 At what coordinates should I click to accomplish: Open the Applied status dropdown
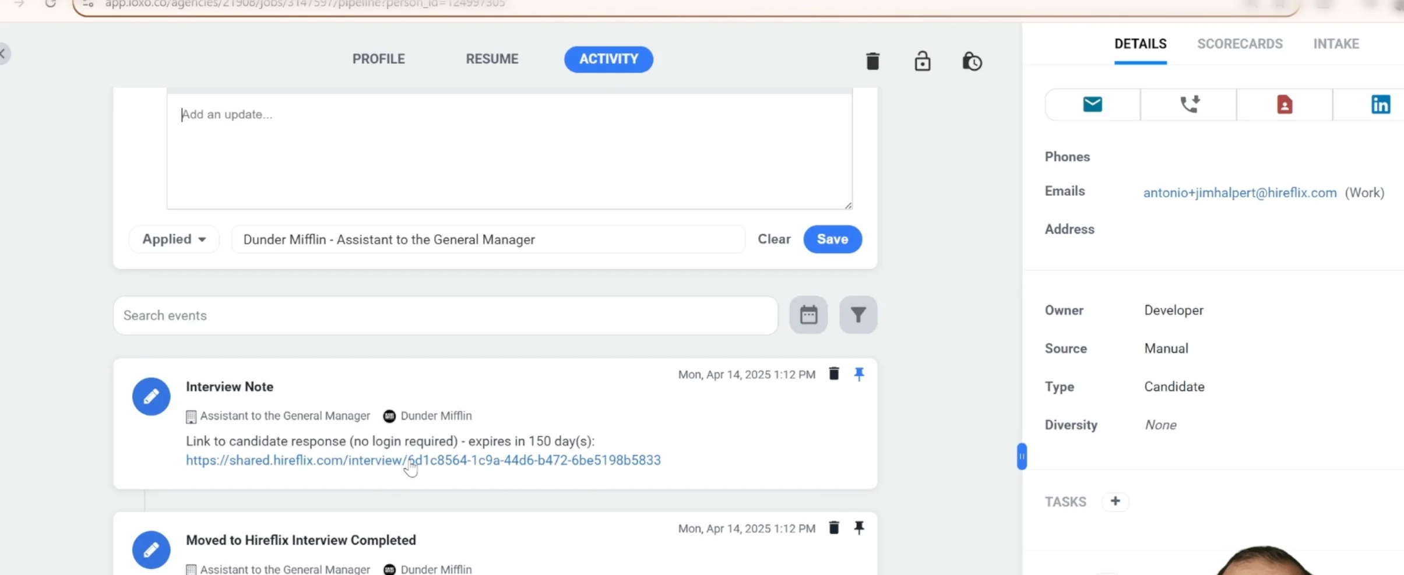[x=174, y=239]
